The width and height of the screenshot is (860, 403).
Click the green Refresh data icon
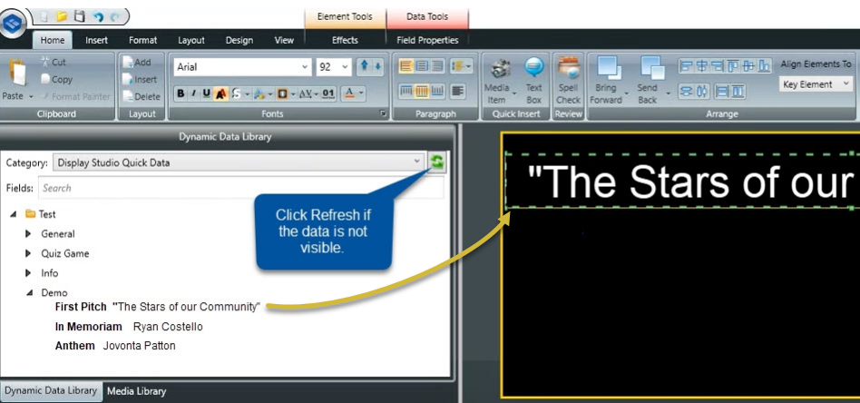point(437,162)
